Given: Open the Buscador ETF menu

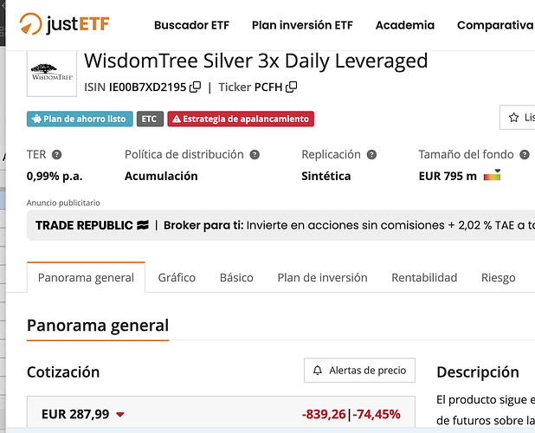Looking at the screenshot, I should [191, 25].
